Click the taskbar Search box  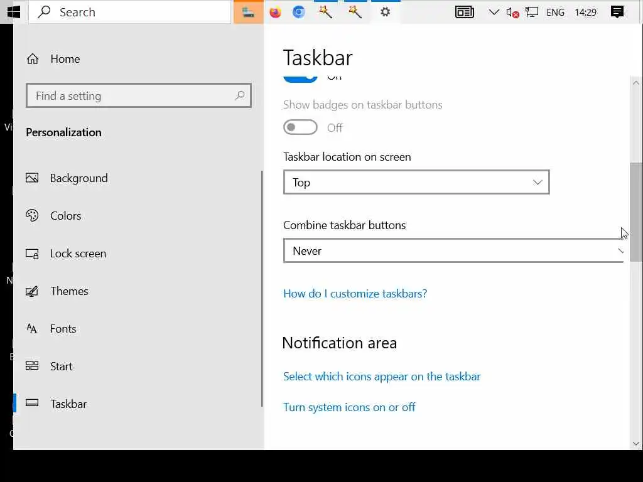pyautogui.click(x=129, y=12)
